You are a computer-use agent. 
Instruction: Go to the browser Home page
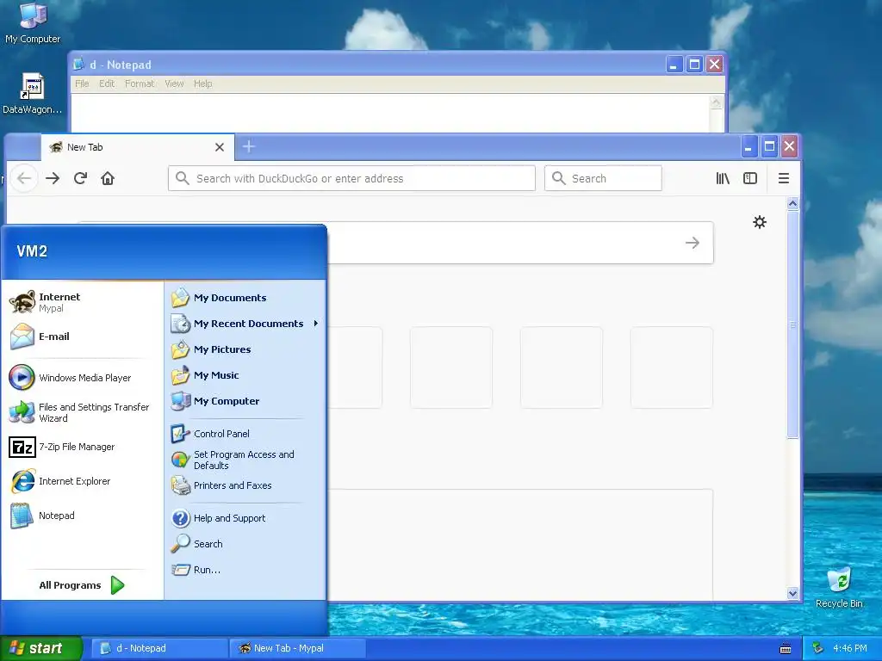pyautogui.click(x=108, y=179)
